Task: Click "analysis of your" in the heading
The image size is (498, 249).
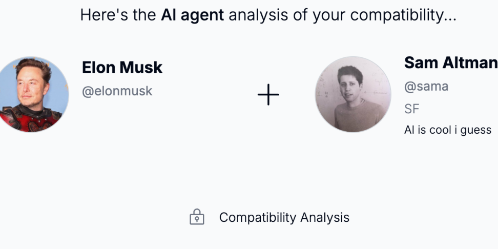Action: [x=286, y=15]
